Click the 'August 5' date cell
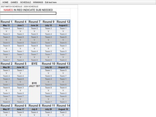 pyautogui.click(x=63, y=25)
